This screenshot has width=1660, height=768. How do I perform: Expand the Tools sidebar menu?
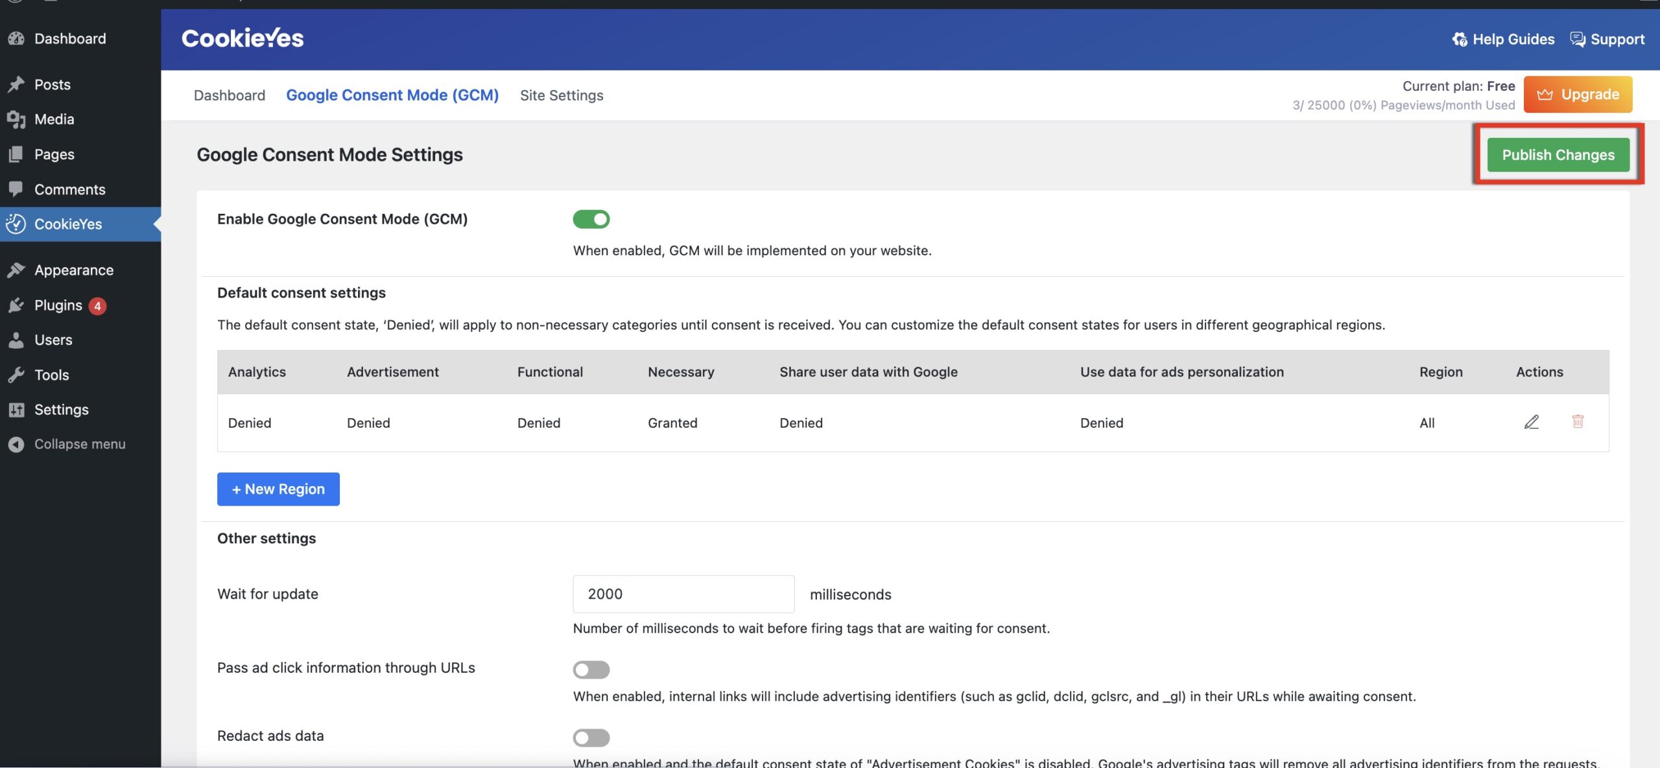[x=18, y=375]
